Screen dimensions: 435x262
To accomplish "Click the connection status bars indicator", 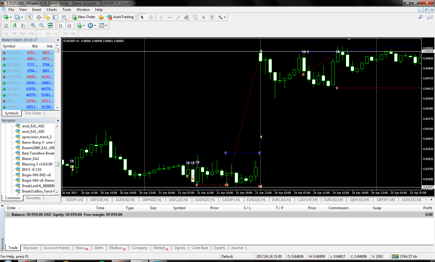I will (395, 257).
